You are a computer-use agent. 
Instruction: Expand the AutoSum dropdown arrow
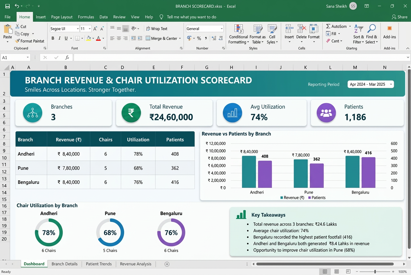click(350, 27)
